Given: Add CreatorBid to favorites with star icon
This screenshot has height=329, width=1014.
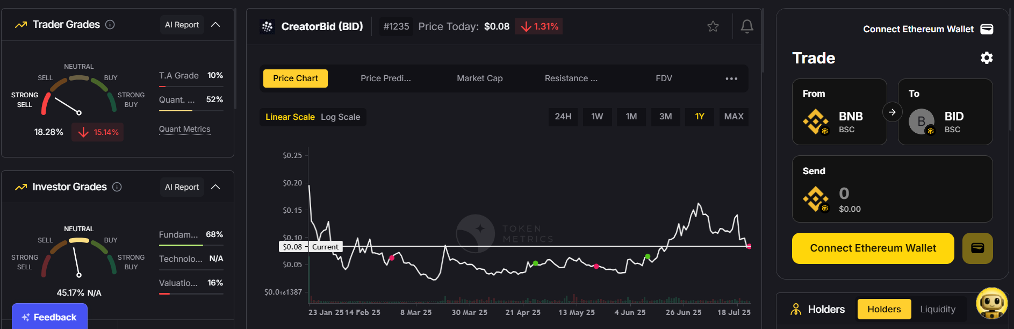Looking at the screenshot, I should coord(713,26).
